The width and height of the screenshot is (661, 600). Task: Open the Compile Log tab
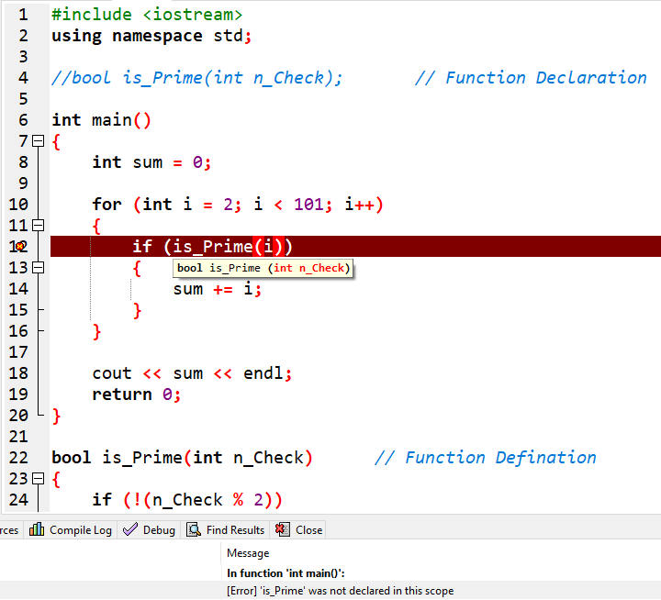(71, 529)
